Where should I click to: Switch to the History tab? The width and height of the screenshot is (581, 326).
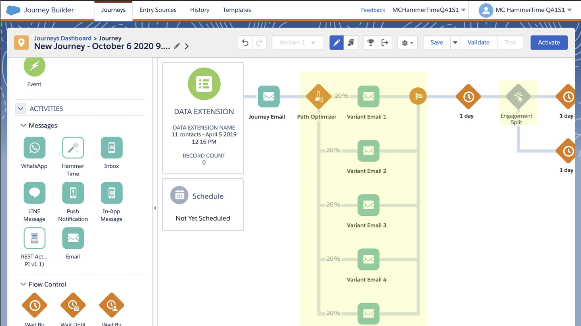200,10
